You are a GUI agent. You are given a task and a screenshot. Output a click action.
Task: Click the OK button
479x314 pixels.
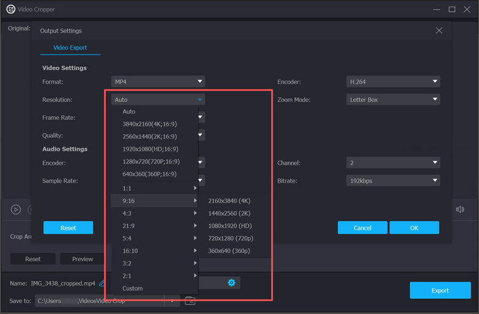[414, 228]
